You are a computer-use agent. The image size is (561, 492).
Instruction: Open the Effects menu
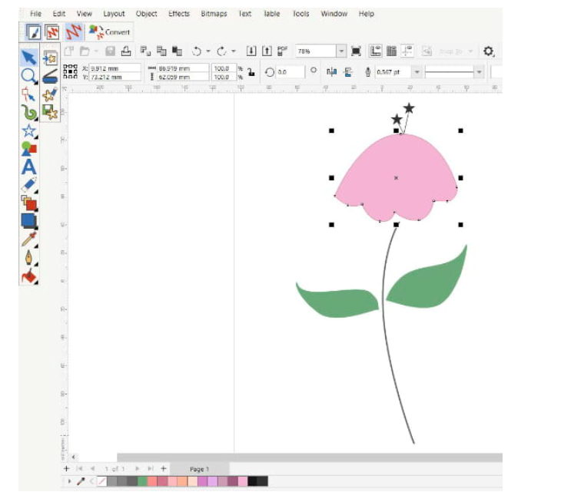coord(178,14)
